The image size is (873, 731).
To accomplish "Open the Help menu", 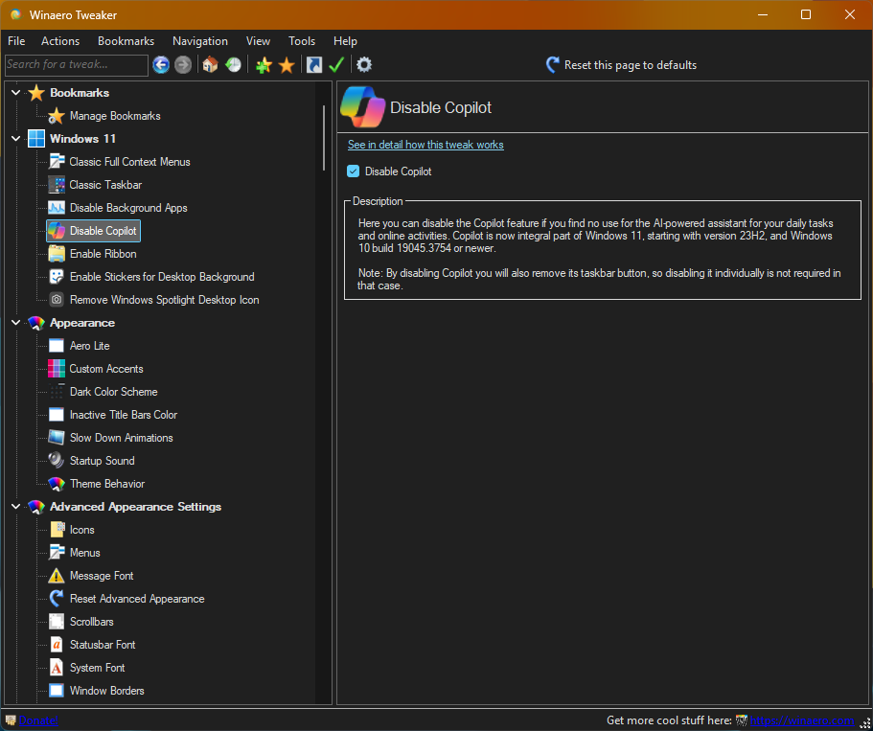I will pyautogui.click(x=345, y=41).
